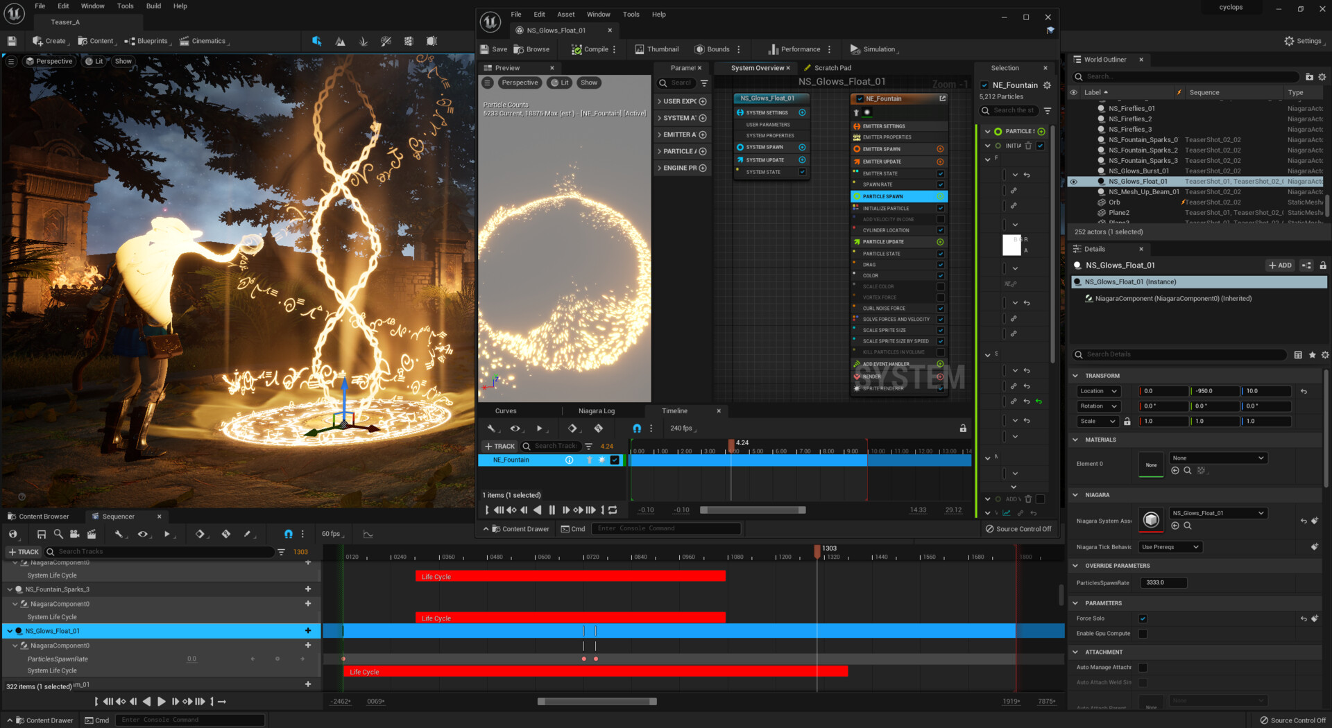Open the main editor Settings
This screenshot has height=728, width=1332.
[1302, 41]
